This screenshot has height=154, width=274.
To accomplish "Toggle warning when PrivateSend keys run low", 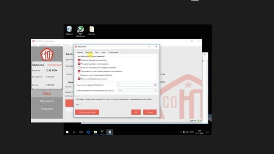I will [x=79, y=71].
